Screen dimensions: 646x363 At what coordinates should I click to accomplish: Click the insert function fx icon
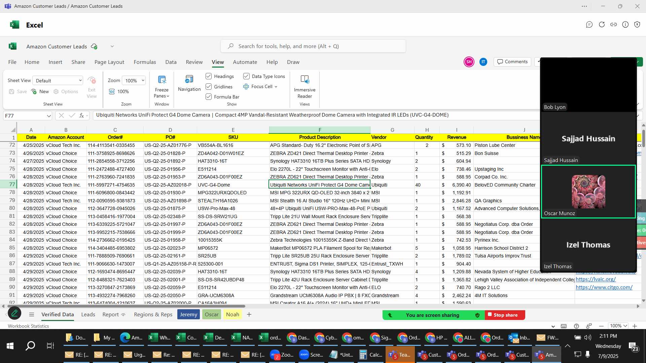[81, 116]
